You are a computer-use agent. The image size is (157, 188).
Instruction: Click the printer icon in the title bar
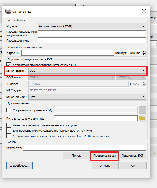pyautogui.click(x=8, y=11)
